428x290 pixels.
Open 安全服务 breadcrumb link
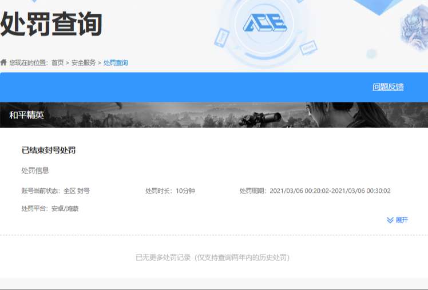(x=84, y=63)
